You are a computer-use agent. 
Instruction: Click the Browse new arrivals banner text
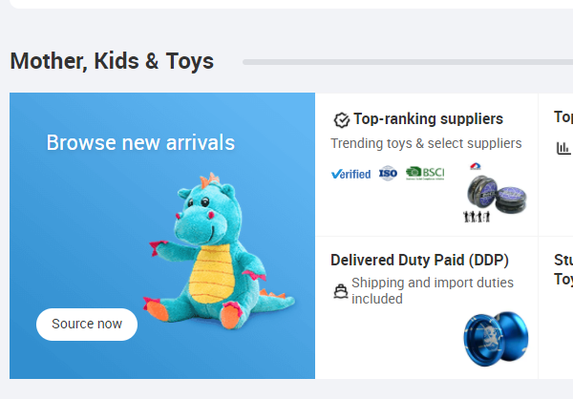[140, 143]
